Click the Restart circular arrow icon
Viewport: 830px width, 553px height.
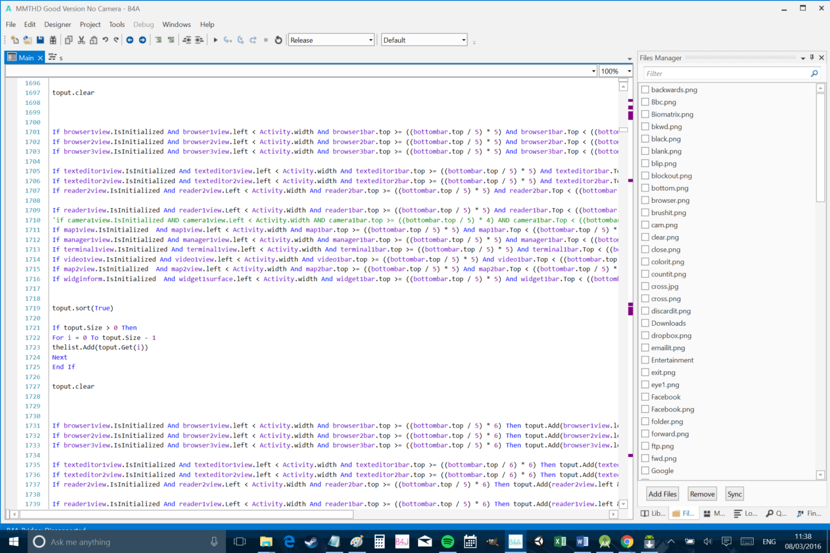[279, 40]
